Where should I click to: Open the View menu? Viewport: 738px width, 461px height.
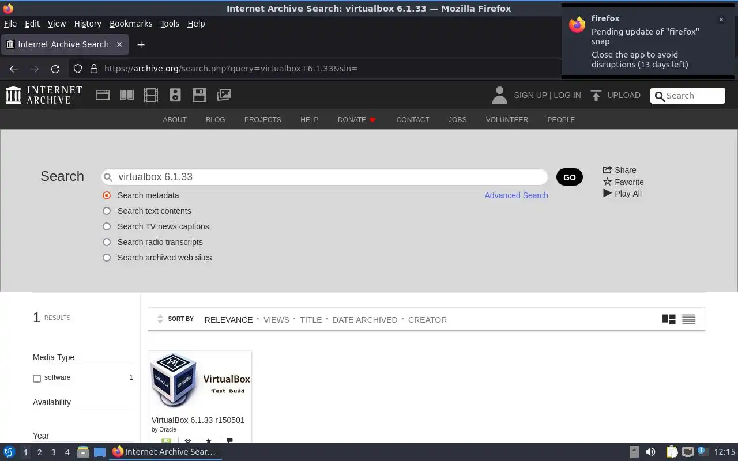[57, 24]
